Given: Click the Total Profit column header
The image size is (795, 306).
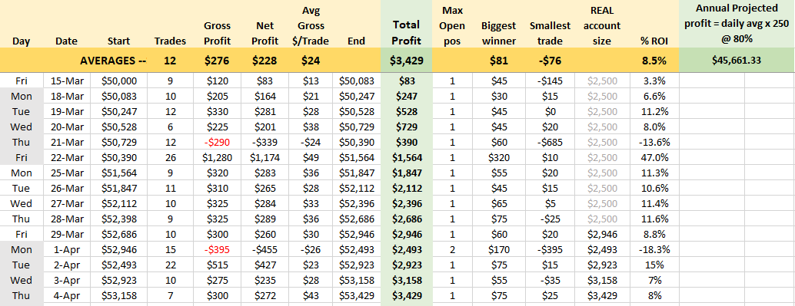Looking at the screenshot, I should coord(406,32).
